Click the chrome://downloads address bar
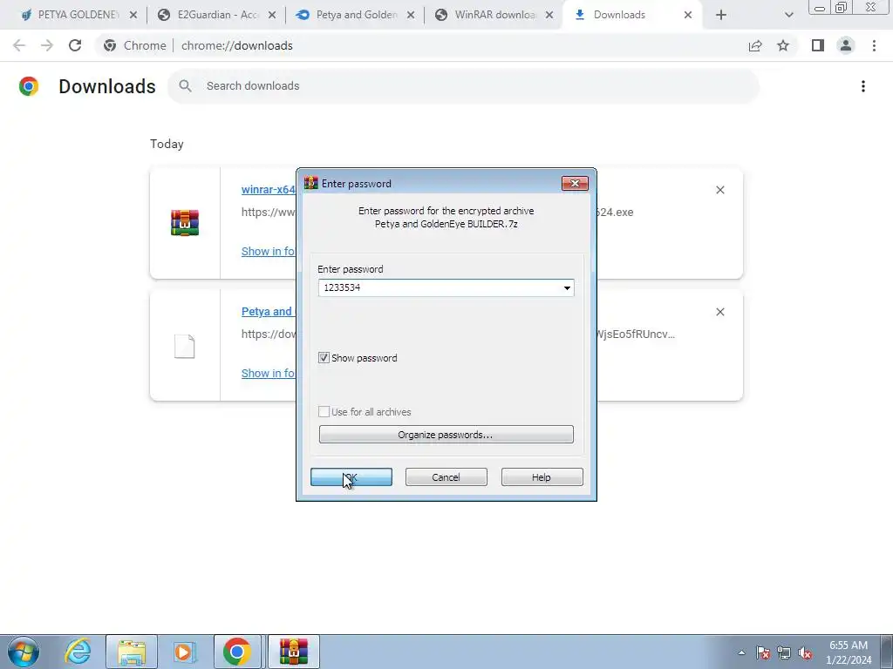893x669 pixels. click(x=421, y=45)
